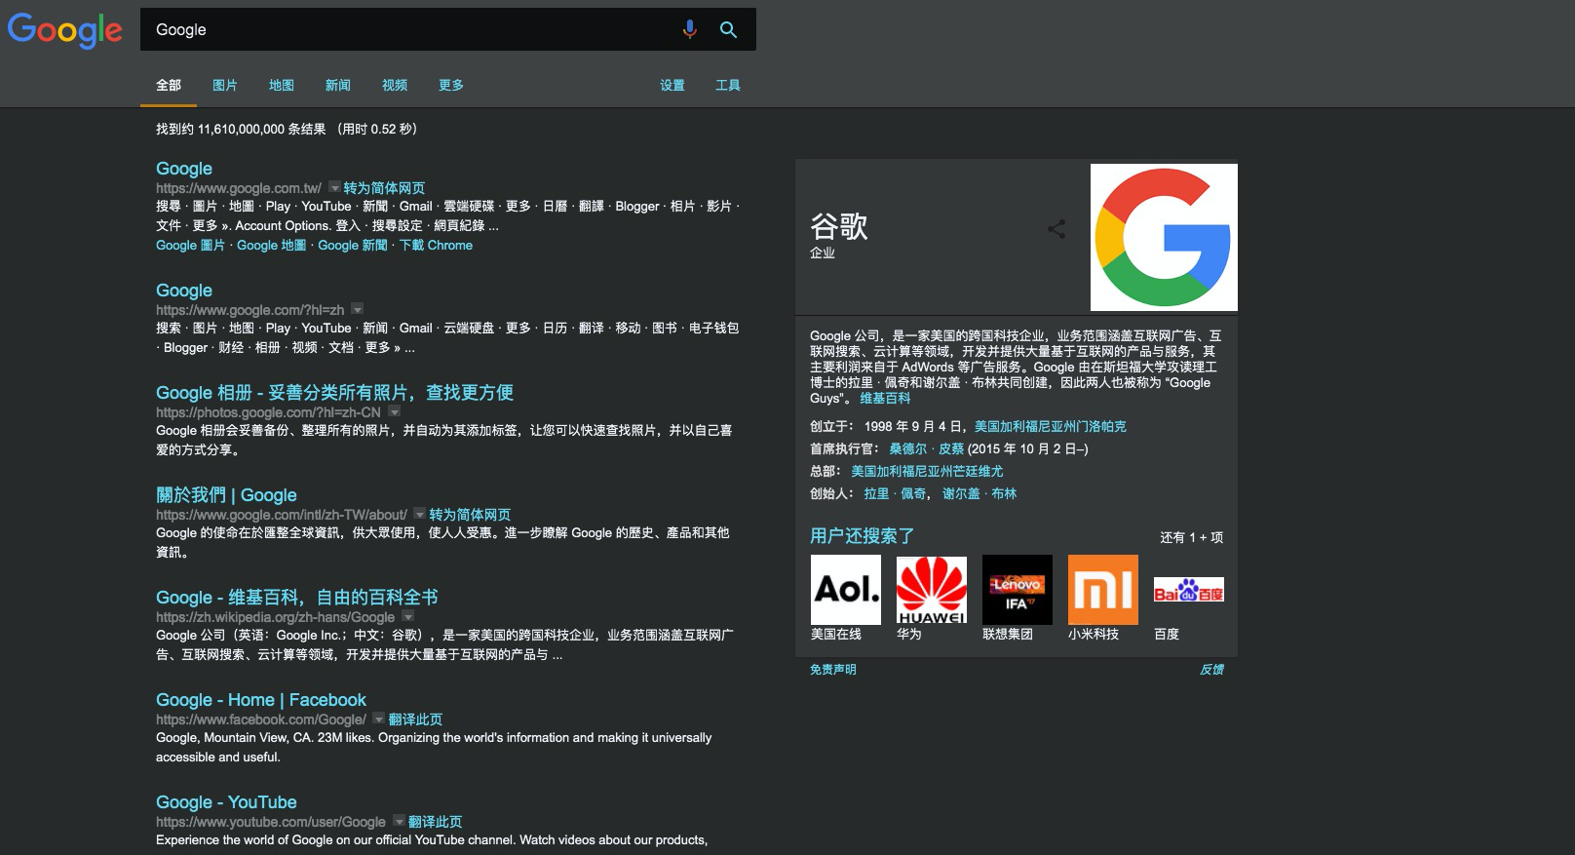
Task: Expand the arrow beside youtube.com/user/Google URL
Action: coord(399,821)
